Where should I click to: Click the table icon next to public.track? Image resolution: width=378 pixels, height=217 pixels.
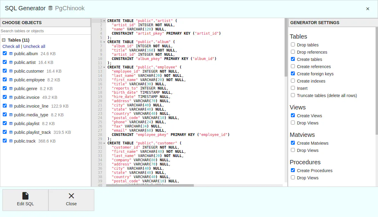(11, 141)
